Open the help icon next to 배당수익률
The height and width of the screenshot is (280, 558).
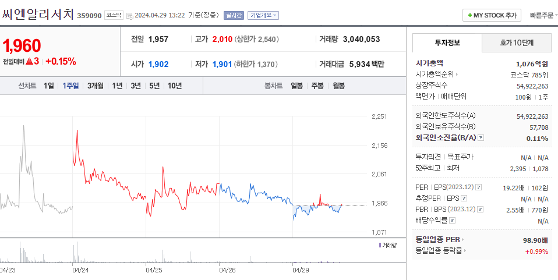452,220
